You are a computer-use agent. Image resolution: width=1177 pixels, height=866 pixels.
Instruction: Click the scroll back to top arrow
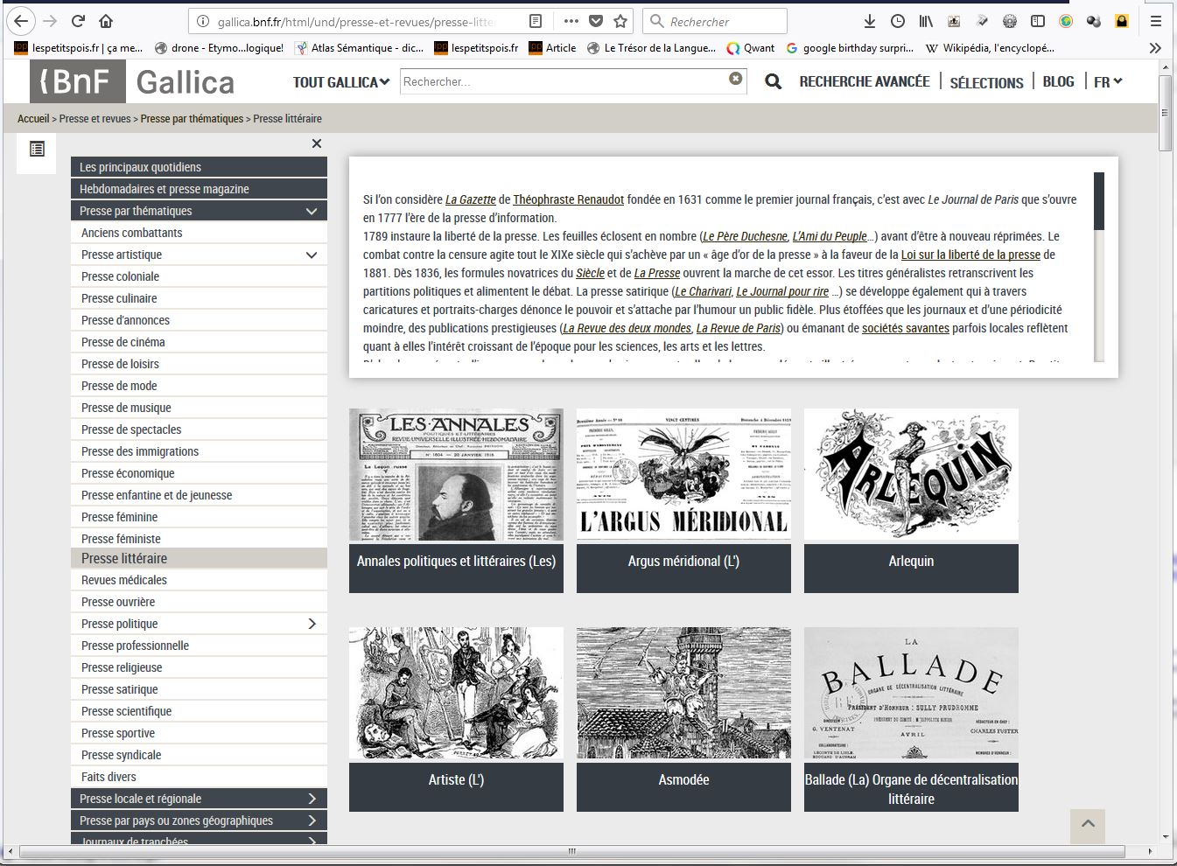pyautogui.click(x=1088, y=824)
